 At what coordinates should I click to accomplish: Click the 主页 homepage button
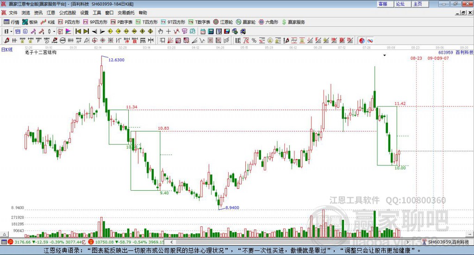click(420, 4)
